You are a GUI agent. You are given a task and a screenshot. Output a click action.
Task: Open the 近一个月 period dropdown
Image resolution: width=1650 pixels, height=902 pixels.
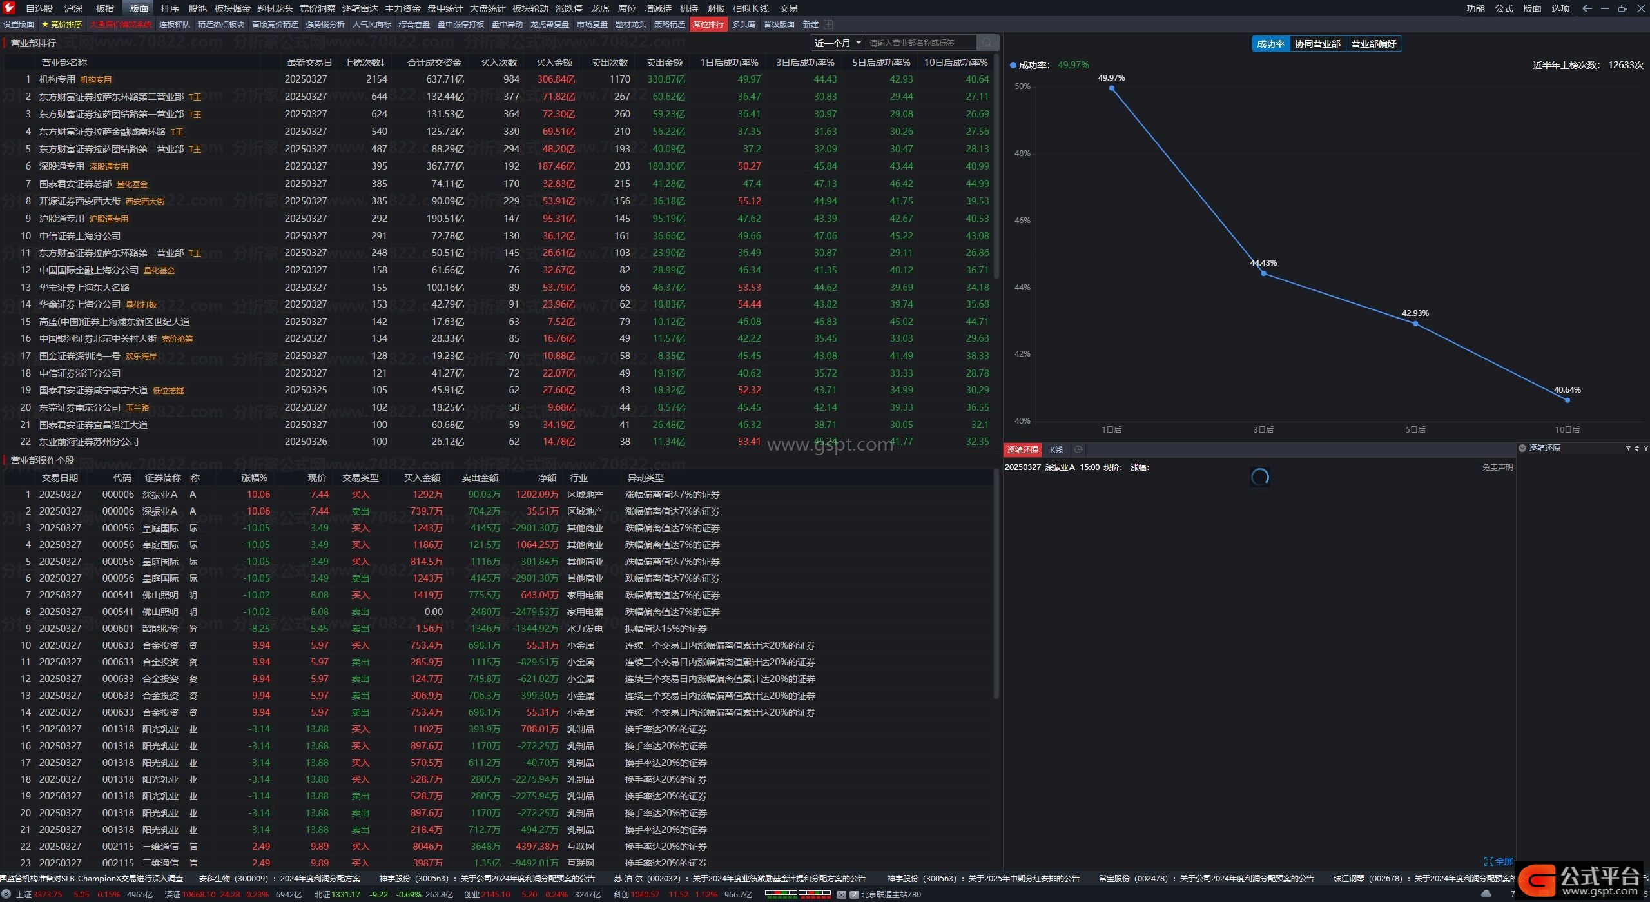[x=837, y=43]
